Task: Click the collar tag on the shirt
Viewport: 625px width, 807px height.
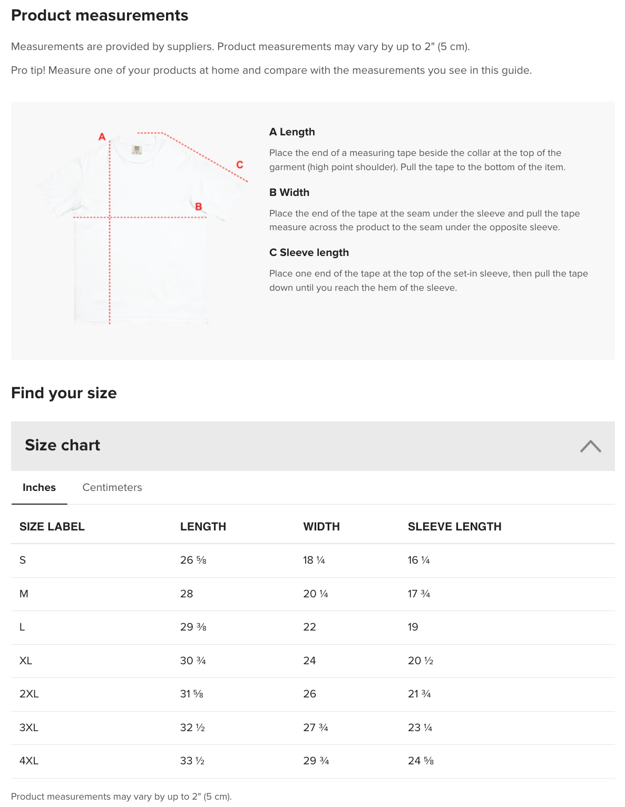Action: 137,150
